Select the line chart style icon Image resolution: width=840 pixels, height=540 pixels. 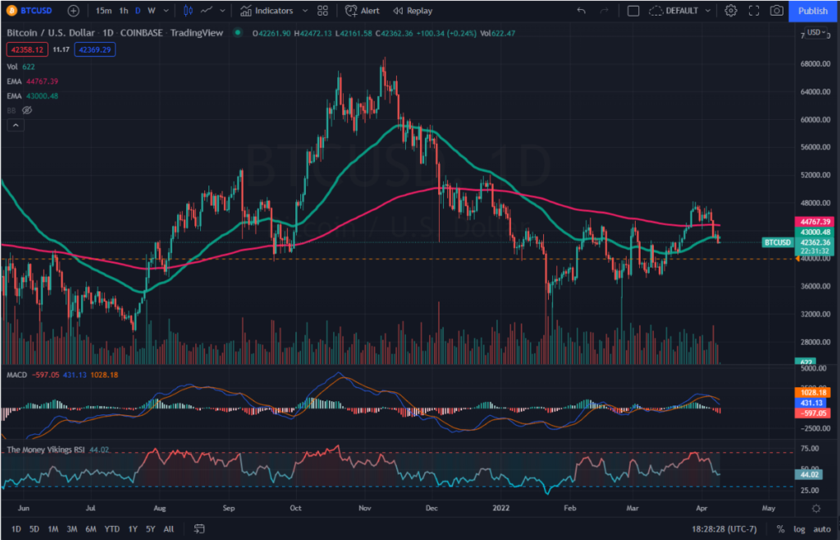[x=206, y=11]
